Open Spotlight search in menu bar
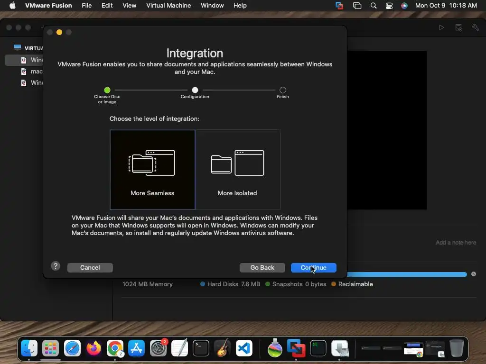 pos(374,6)
